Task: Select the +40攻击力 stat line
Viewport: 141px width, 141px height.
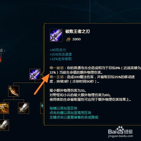Action: [x=58, y=50]
